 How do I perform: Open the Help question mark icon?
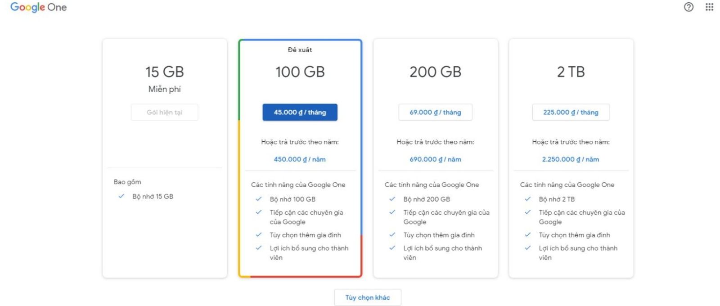pyautogui.click(x=688, y=7)
